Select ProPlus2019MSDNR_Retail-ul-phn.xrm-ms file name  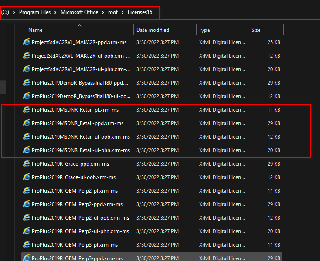click(81, 150)
